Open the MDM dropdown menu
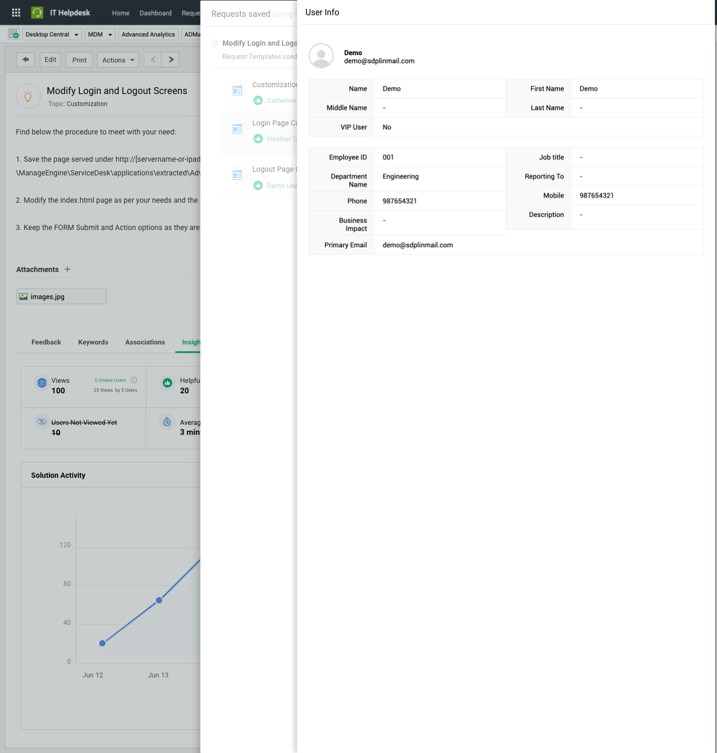Image resolution: width=717 pixels, height=753 pixels. point(100,35)
